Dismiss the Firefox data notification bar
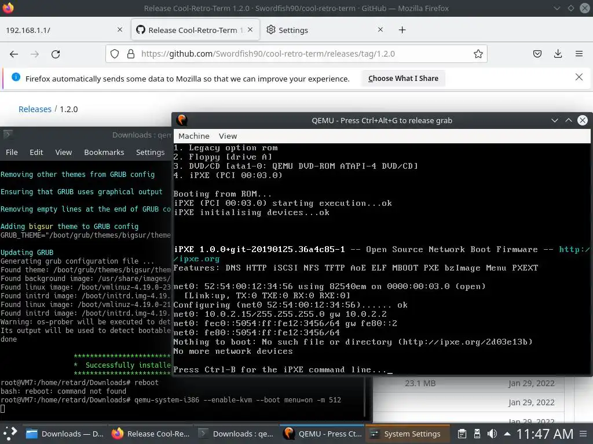 pyautogui.click(x=579, y=77)
